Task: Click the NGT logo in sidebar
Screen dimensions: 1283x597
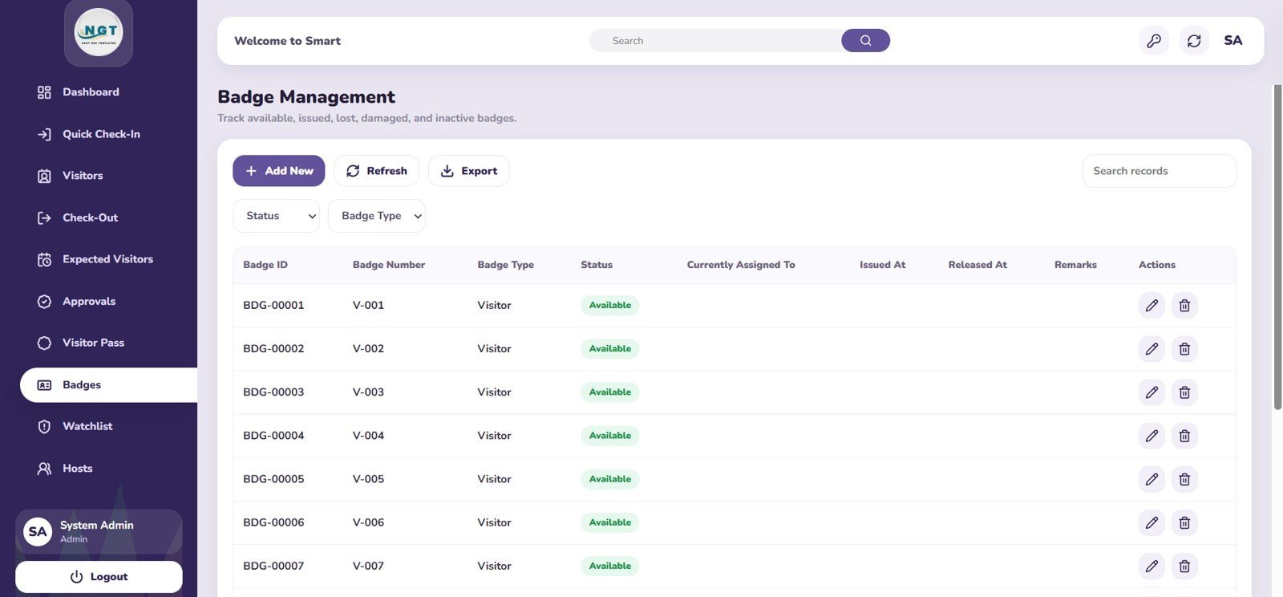Action: pyautogui.click(x=99, y=32)
